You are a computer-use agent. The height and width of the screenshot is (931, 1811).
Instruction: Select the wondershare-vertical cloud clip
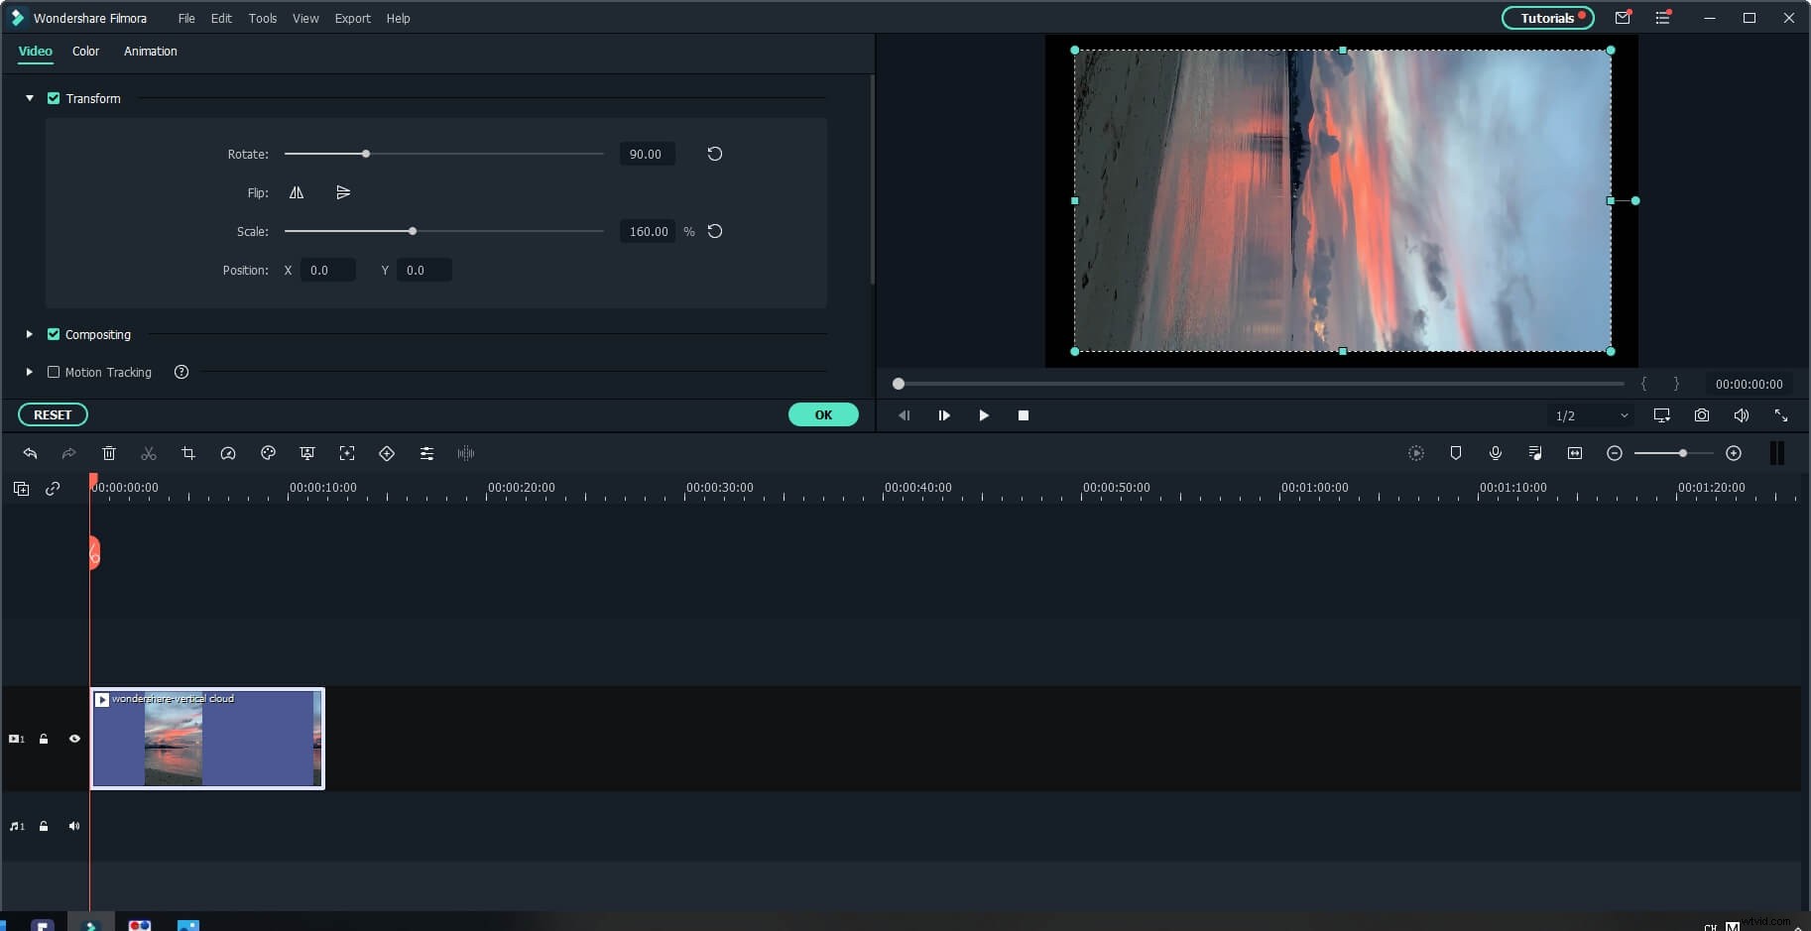click(206, 739)
